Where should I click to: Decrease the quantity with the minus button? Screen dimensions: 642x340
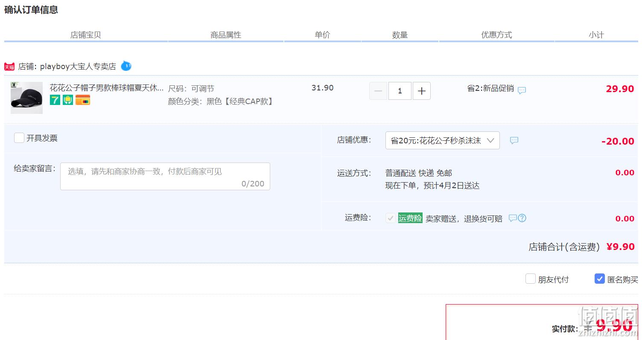tap(378, 91)
